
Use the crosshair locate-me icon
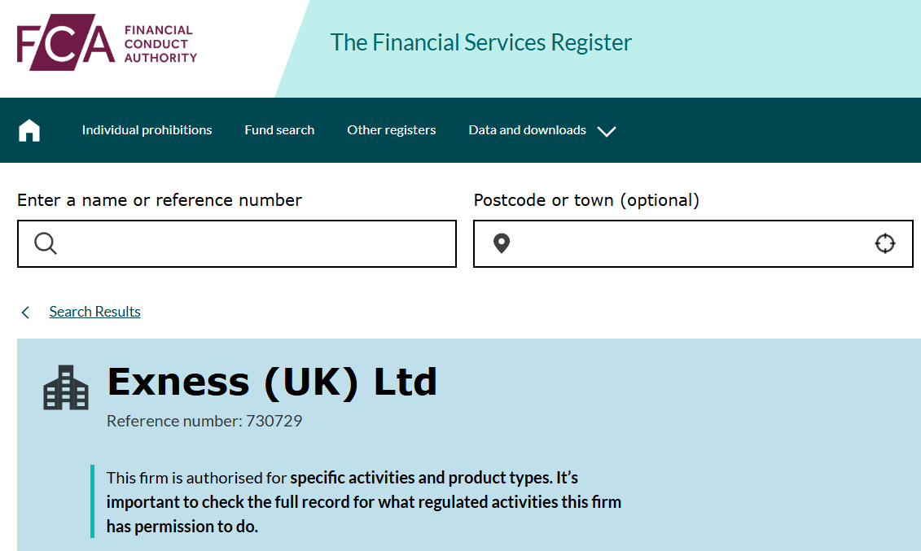tap(884, 243)
